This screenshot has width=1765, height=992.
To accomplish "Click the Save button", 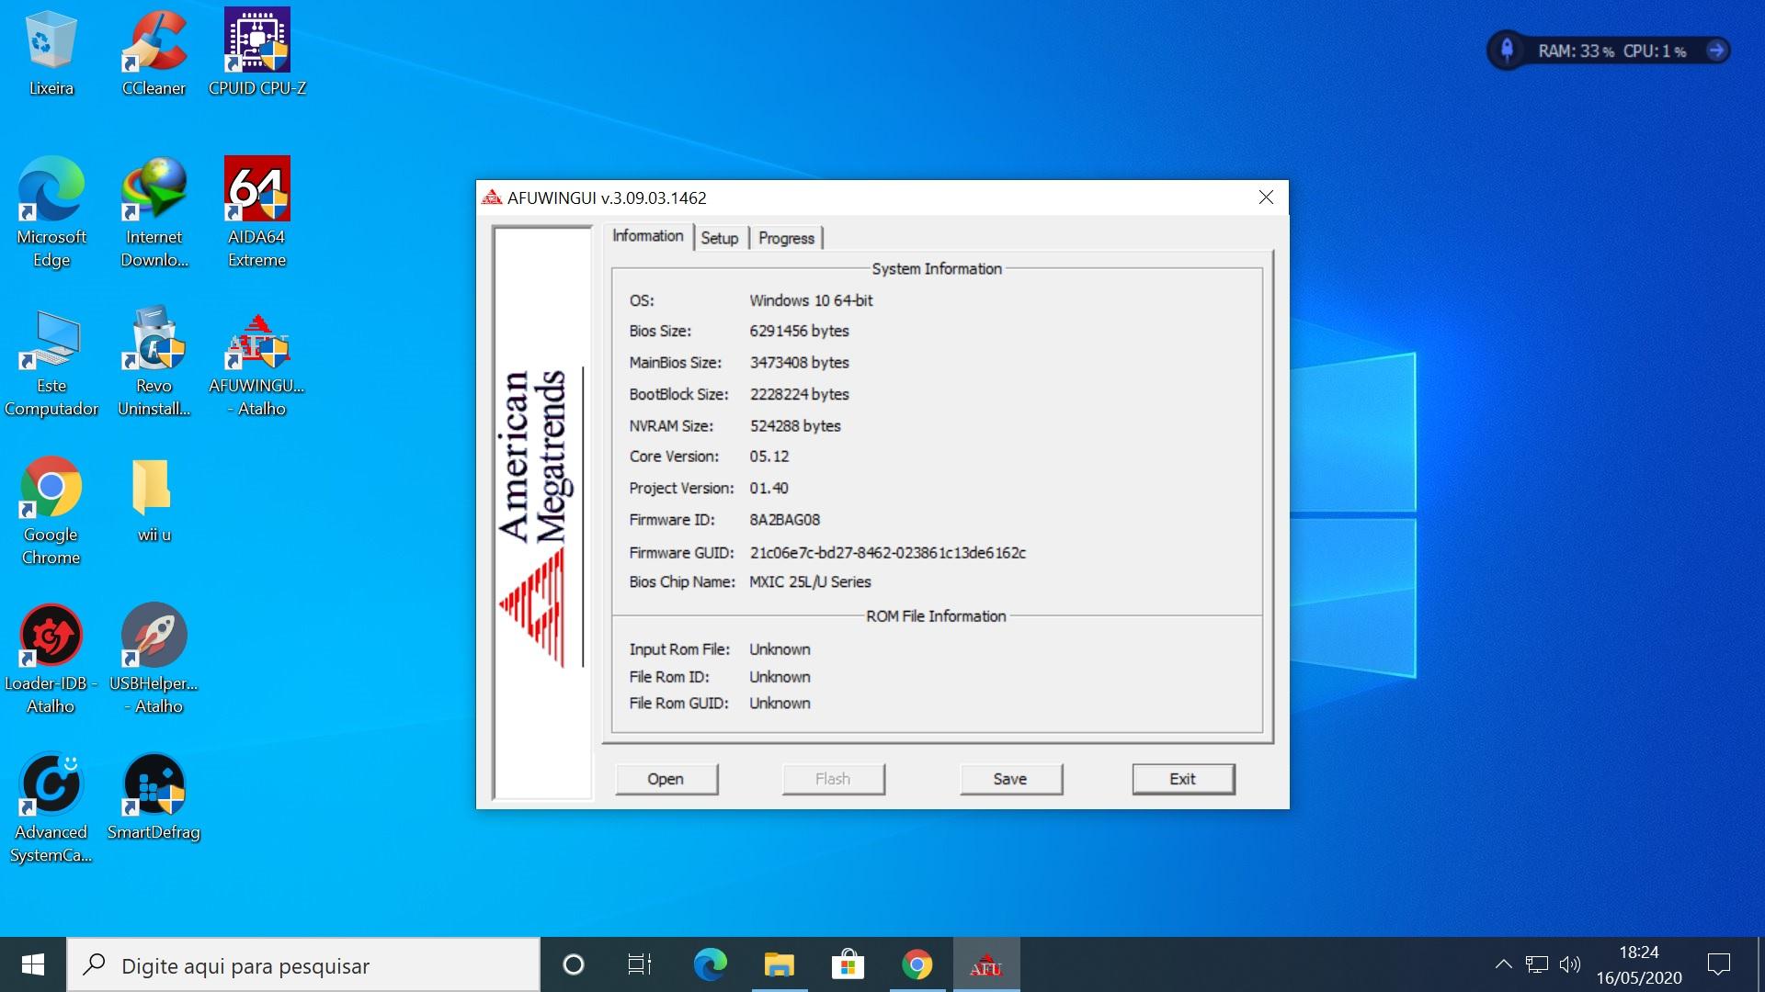I will [x=1010, y=779].
